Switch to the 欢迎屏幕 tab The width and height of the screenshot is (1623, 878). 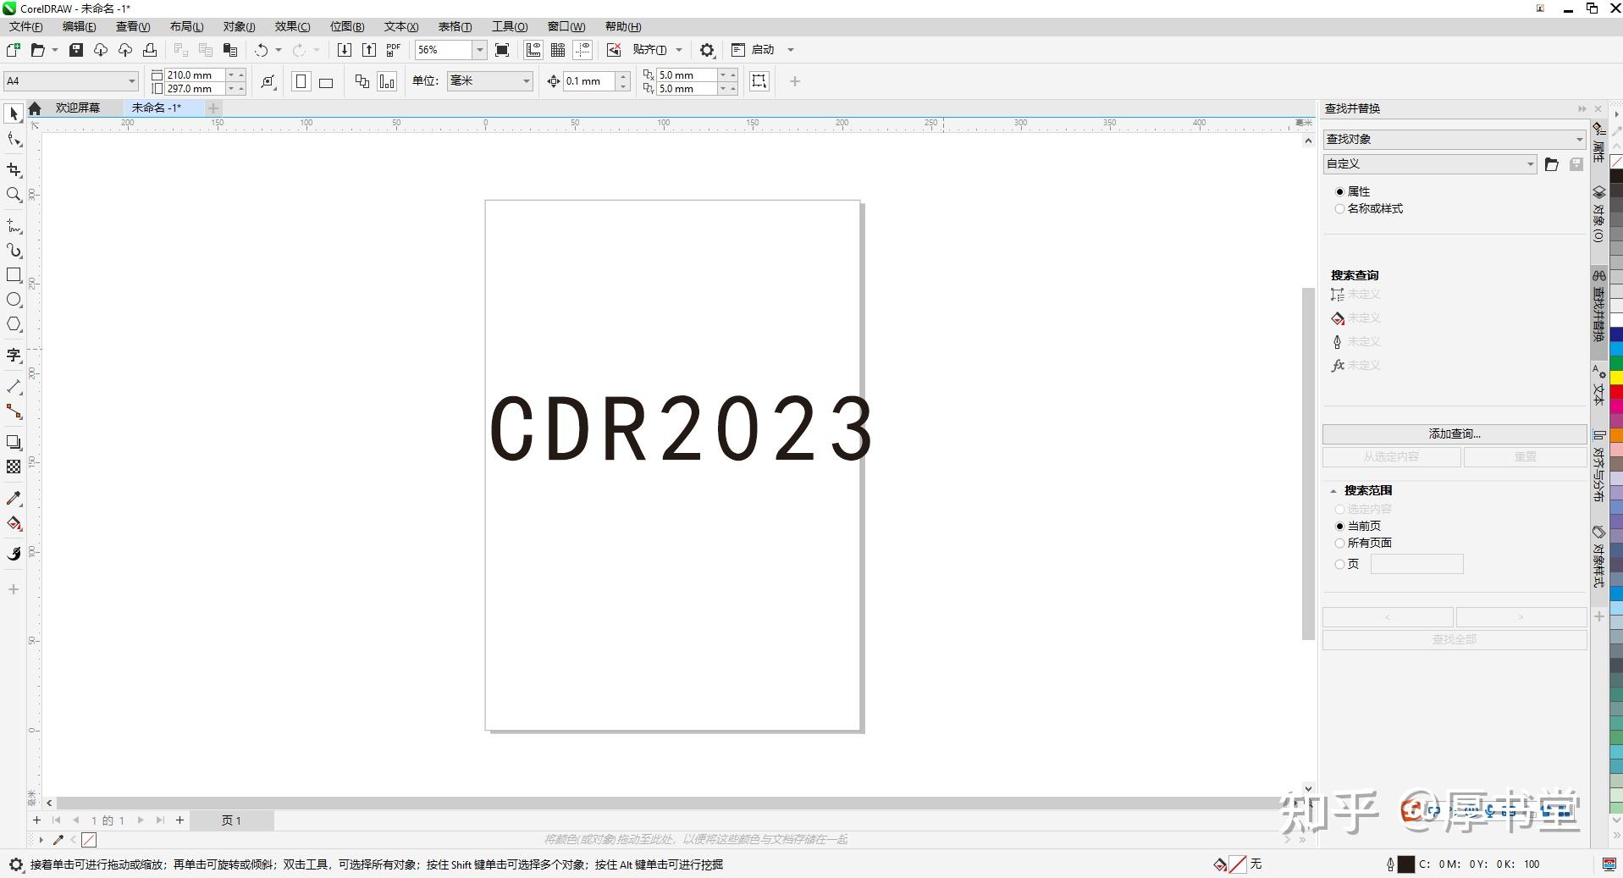[78, 108]
